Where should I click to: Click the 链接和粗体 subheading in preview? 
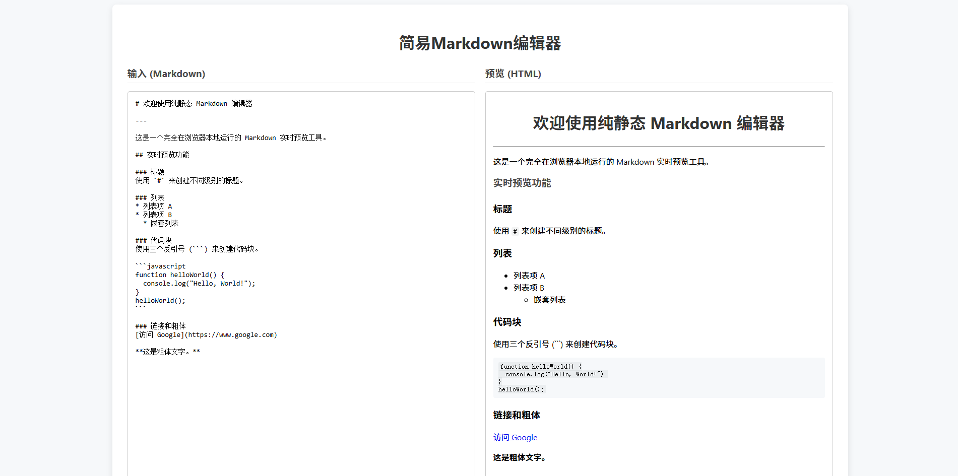tap(516, 415)
